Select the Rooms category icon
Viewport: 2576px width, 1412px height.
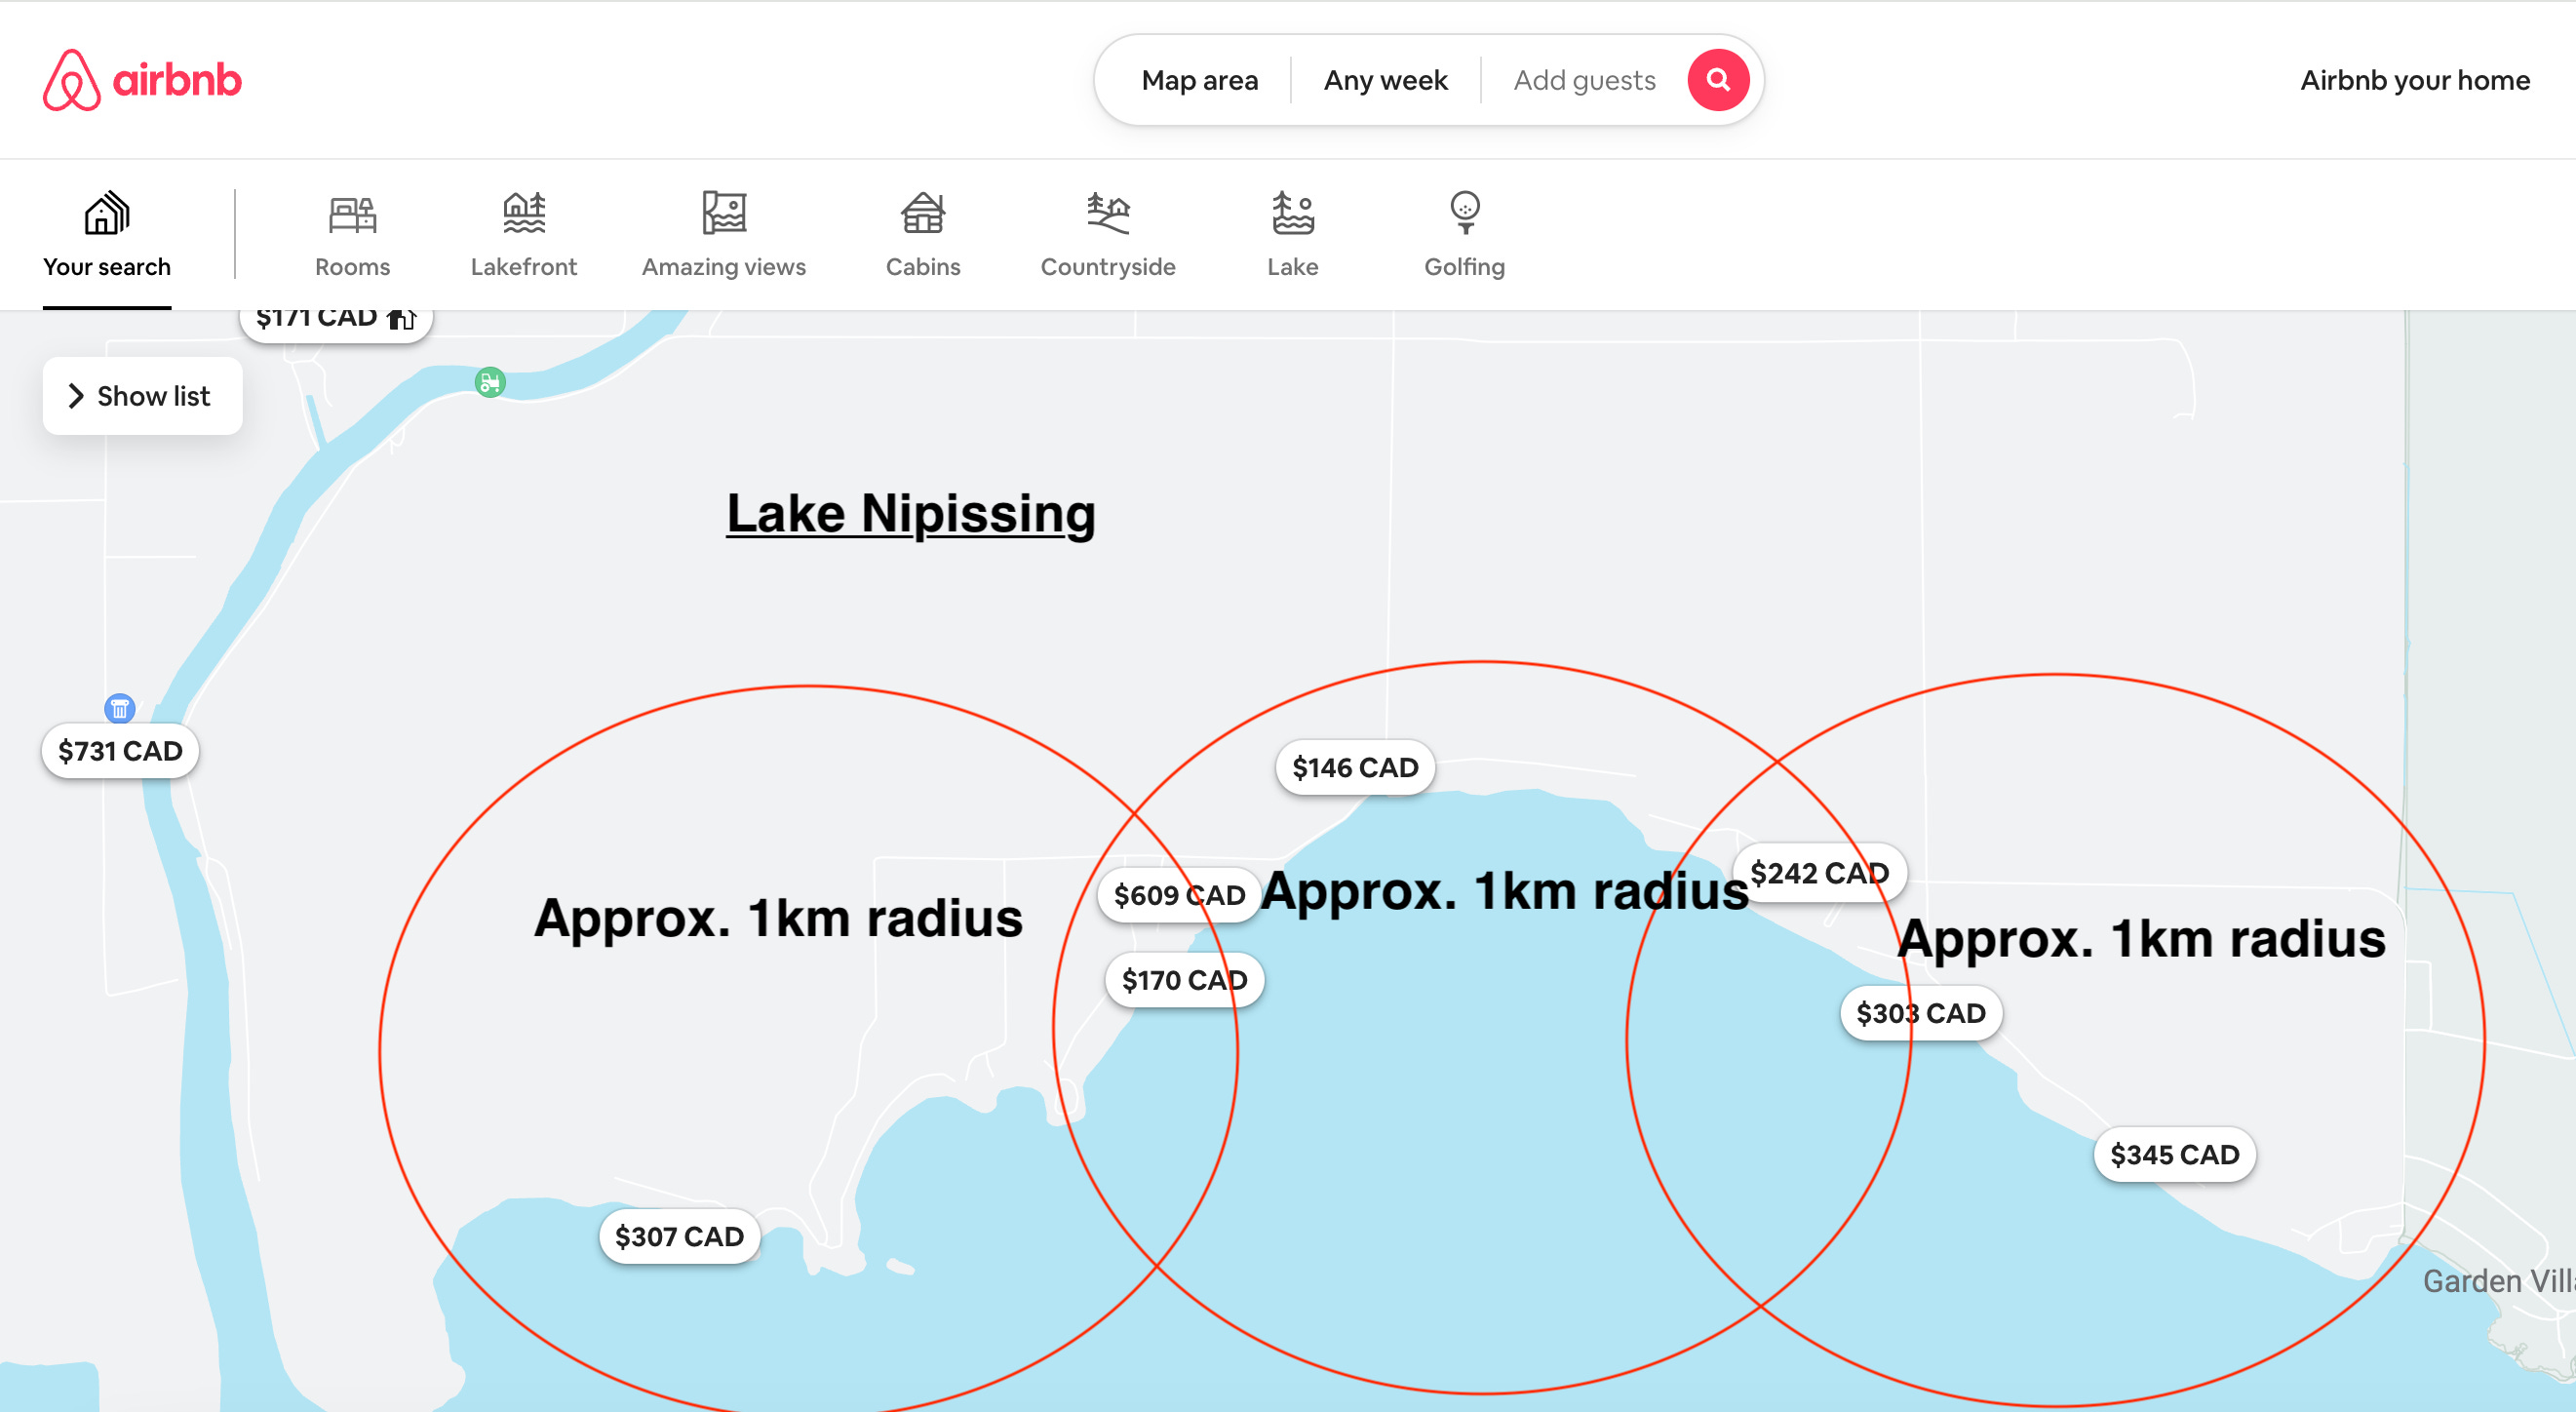[x=352, y=214]
